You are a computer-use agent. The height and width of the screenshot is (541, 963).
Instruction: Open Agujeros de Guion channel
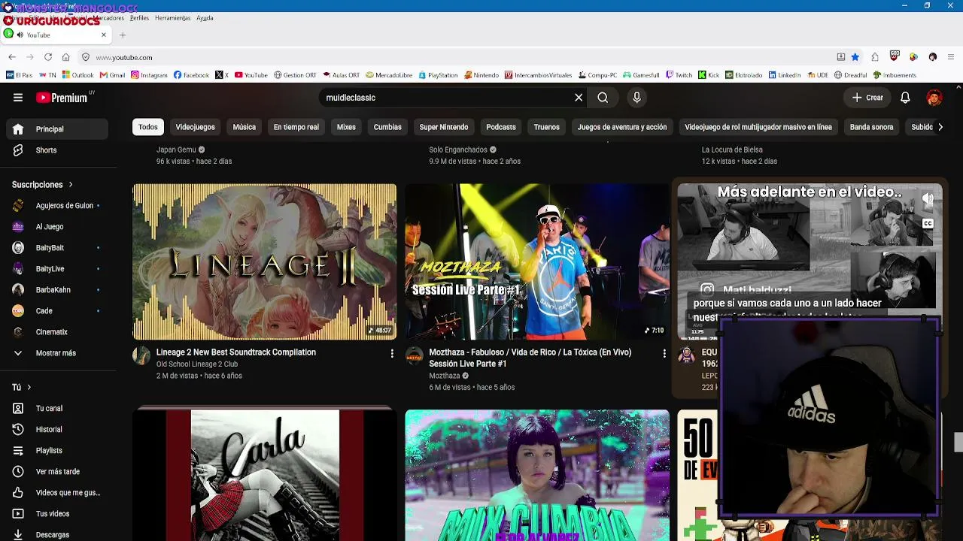click(x=57, y=206)
